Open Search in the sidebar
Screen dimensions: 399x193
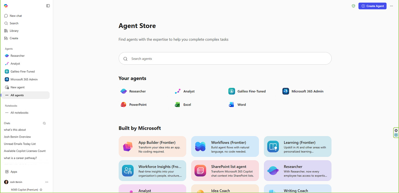[x=12, y=23]
